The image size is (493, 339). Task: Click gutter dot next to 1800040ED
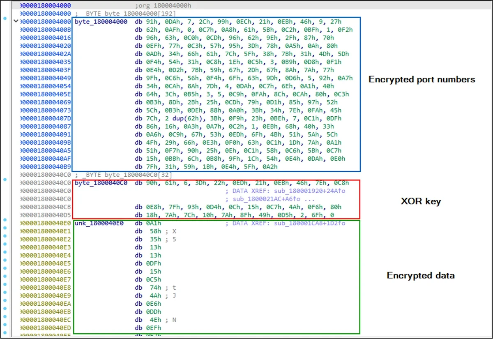(x=5, y=328)
